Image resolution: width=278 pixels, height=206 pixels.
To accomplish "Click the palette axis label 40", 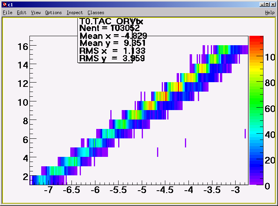I will pyautogui.click(x=270, y=135).
